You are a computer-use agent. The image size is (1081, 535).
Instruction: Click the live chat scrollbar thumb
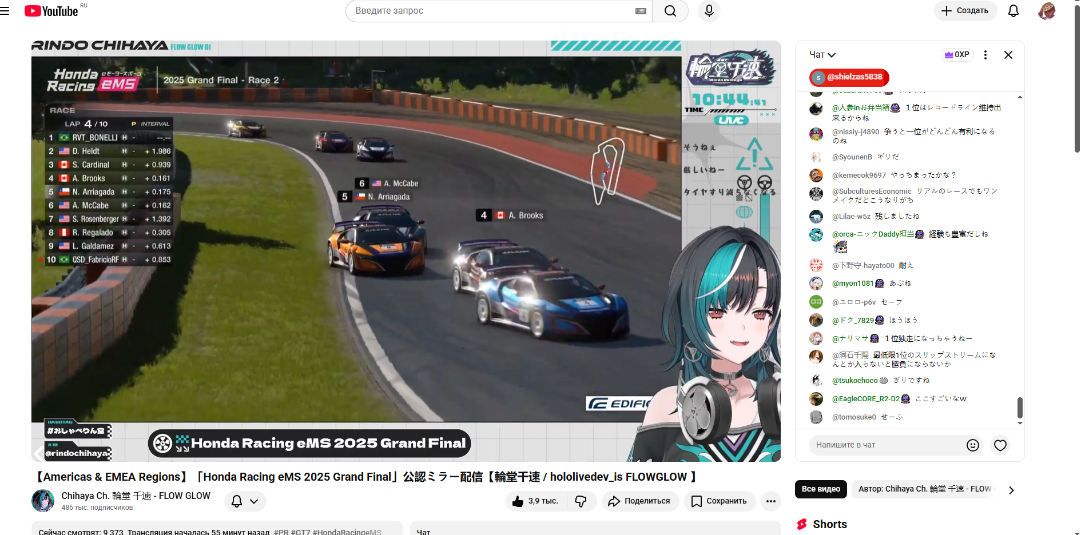coord(1020,408)
